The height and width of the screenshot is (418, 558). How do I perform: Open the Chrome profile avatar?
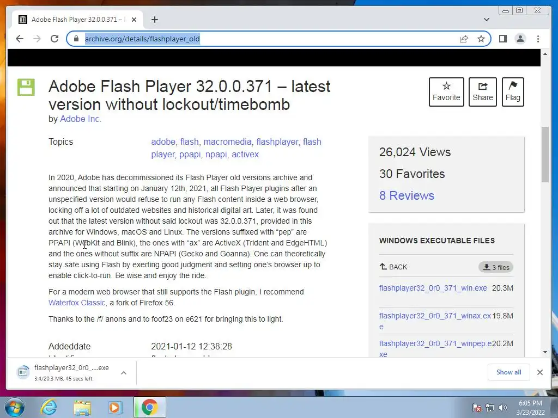tap(520, 39)
